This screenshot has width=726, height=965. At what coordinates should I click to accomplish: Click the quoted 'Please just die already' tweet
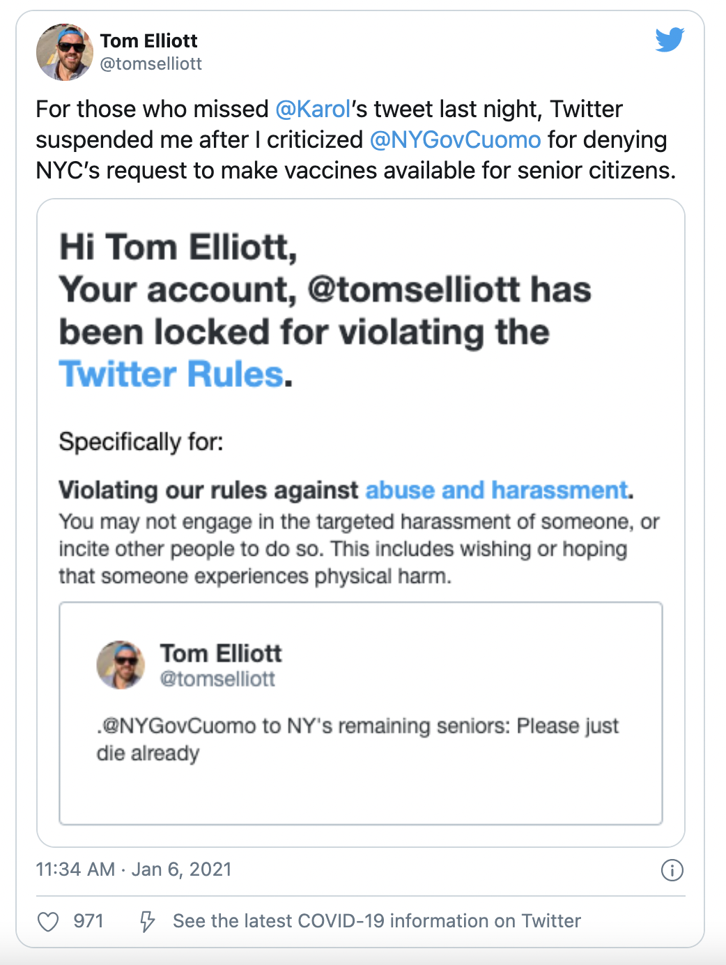tap(361, 713)
